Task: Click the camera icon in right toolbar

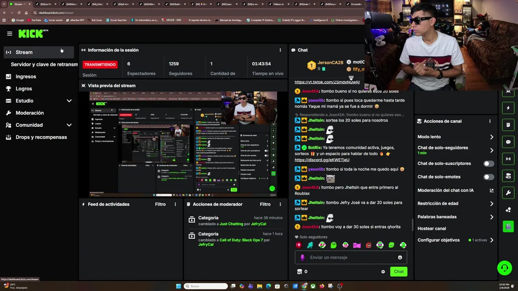Action: 508,176
